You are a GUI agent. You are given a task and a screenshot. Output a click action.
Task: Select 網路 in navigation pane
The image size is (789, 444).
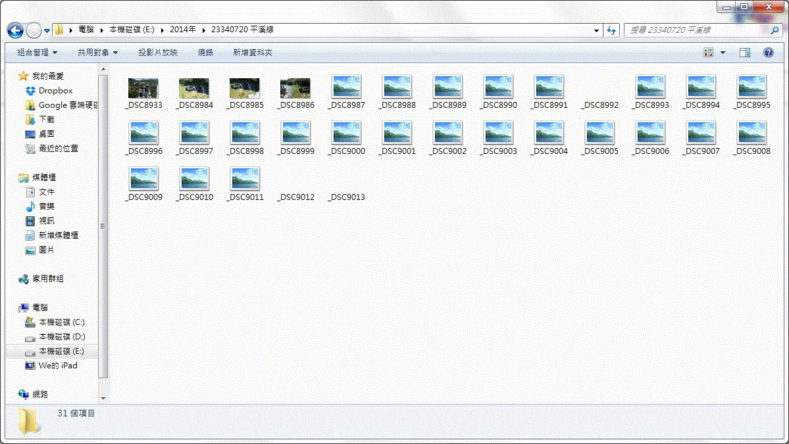click(34, 394)
